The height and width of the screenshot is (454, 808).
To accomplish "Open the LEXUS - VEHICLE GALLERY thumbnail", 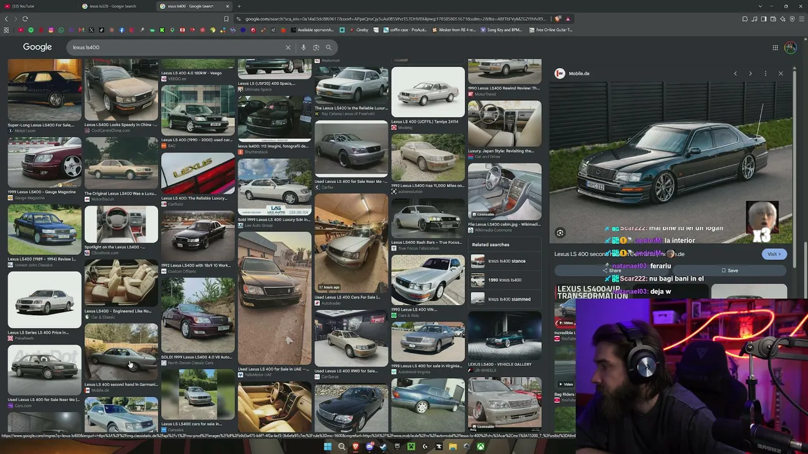I will pyautogui.click(x=504, y=336).
